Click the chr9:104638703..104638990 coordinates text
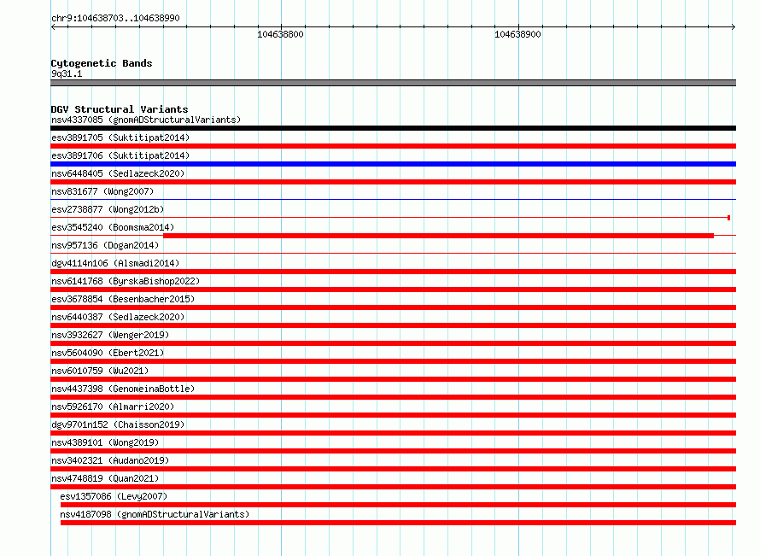The width and height of the screenshot is (760, 556). coord(115,18)
